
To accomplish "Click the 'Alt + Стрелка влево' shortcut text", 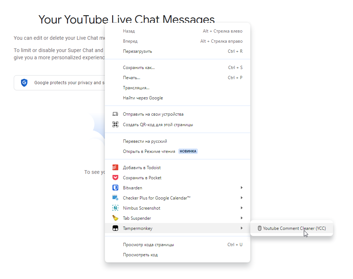I will [x=223, y=31].
